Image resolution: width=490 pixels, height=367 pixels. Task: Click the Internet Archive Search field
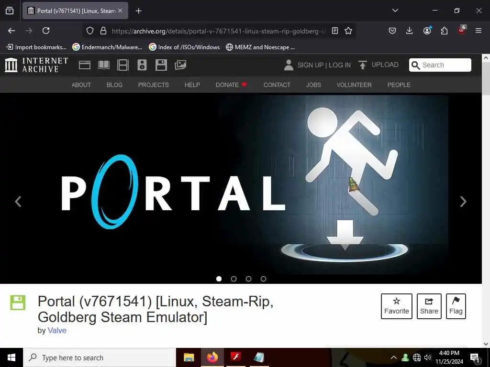[440, 65]
